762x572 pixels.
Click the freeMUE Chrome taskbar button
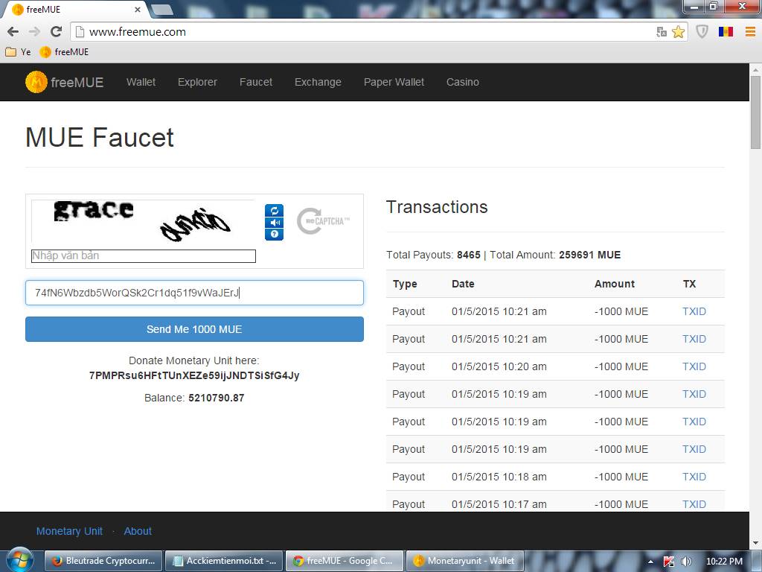pos(344,561)
